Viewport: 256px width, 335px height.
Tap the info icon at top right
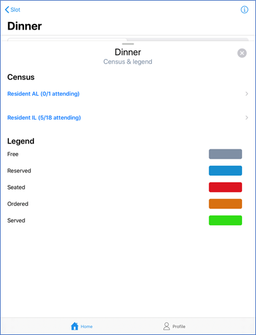(x=244, y=9)
